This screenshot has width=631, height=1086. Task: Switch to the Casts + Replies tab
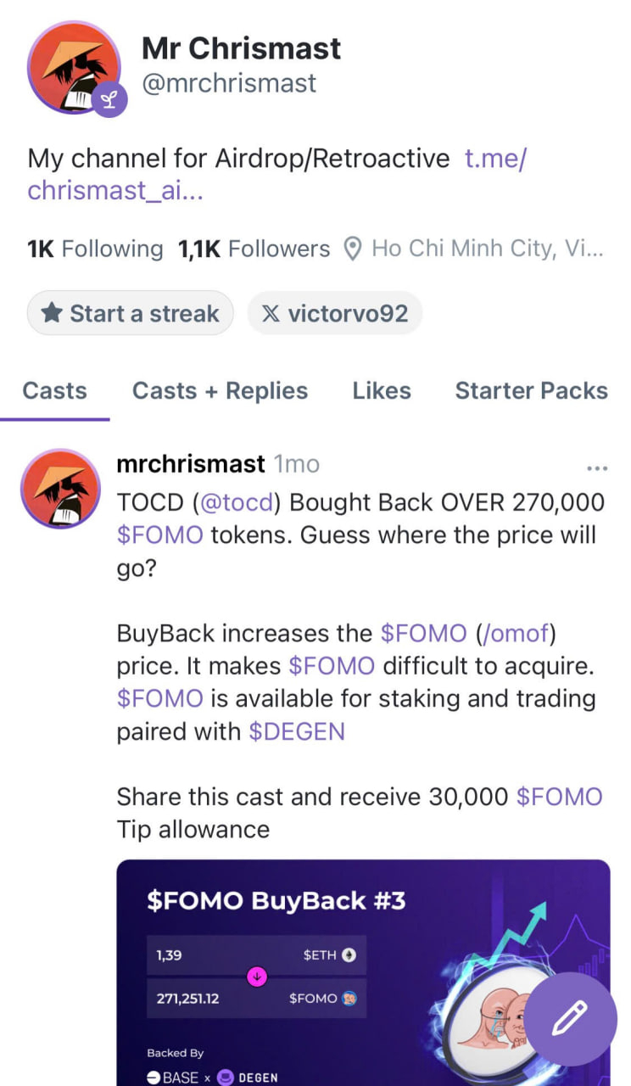click(220, 390)
